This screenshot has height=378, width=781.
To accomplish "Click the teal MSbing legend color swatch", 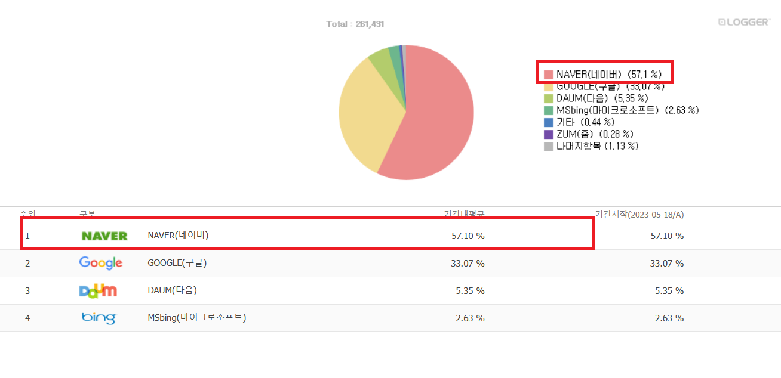I will point(548,110).
